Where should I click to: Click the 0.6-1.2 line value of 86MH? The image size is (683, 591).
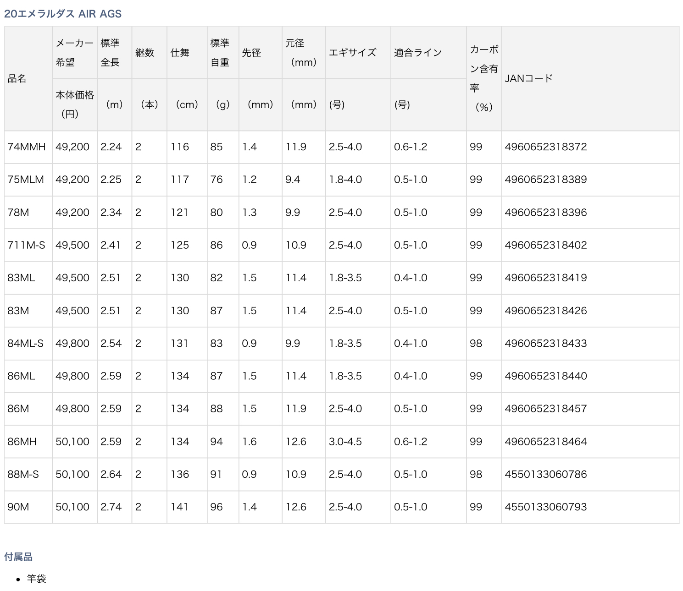pos(411,442)
